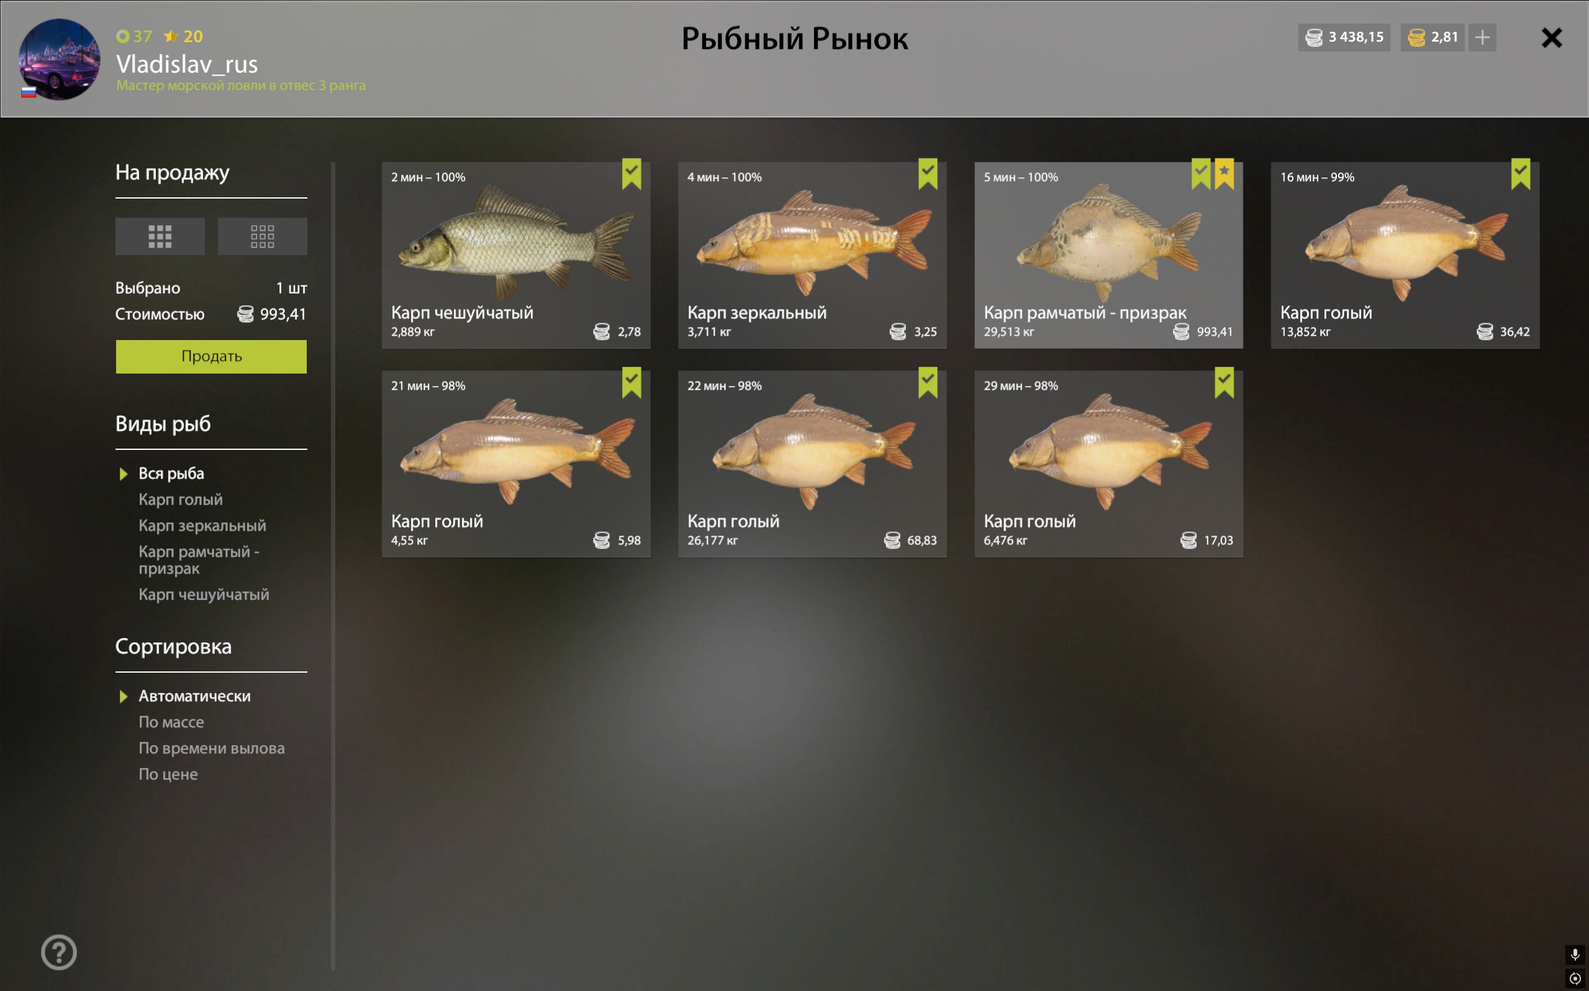Click the target icon below the microphone
This screenshot has width=1589, height=991.
tap(1575, 978)
